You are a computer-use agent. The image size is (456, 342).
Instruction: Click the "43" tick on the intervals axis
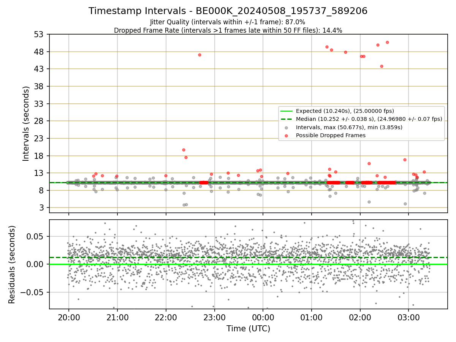40,69
